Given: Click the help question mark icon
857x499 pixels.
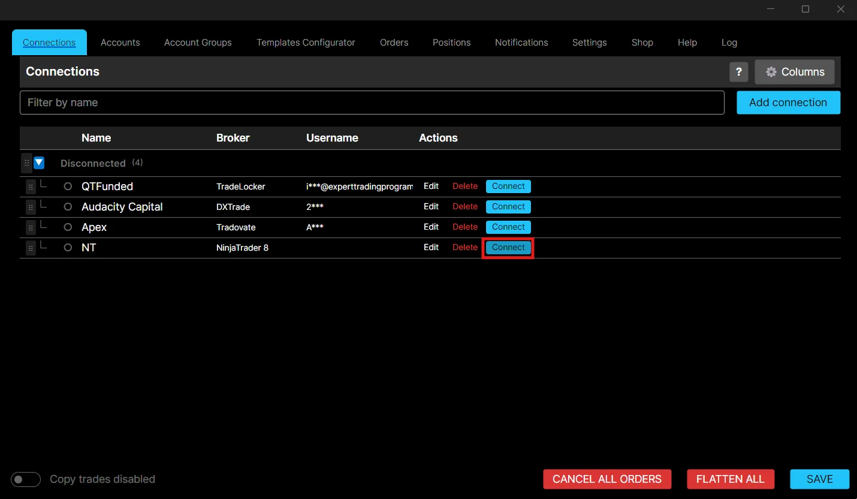Looking at the screenshot, I should (739, 72).
